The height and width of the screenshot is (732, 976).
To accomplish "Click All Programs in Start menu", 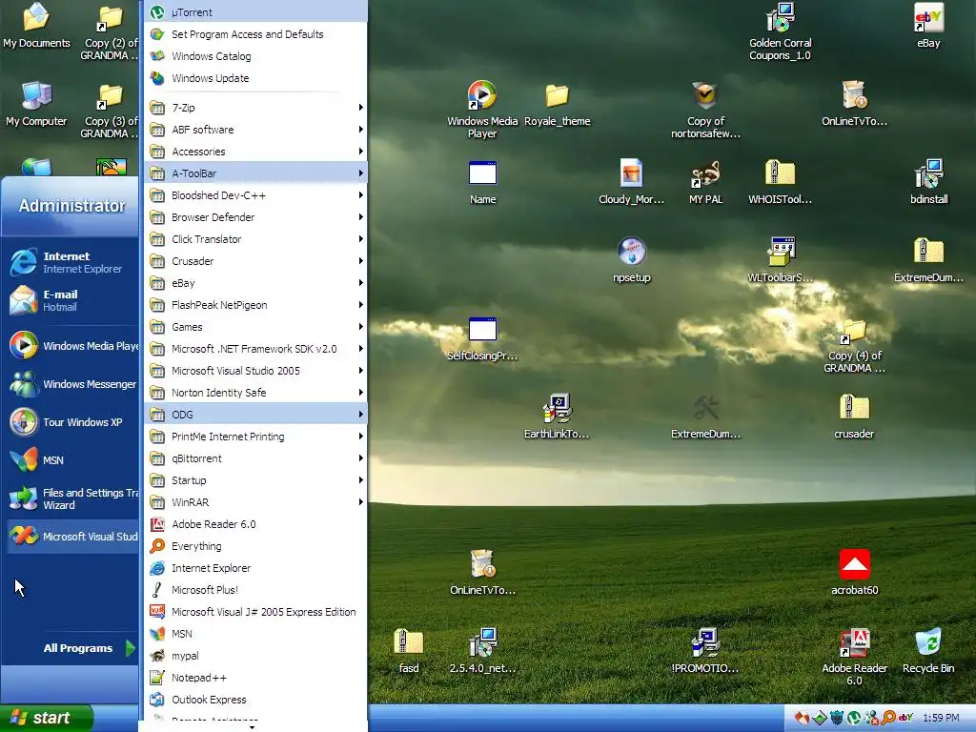I will pyautogui.click(x=88, y=648).
